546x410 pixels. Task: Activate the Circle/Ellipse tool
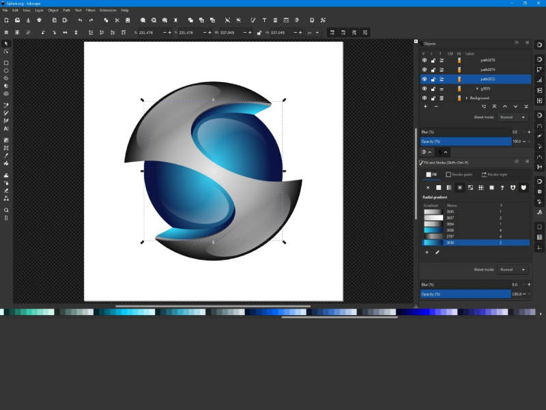click(x=6, y=69)
